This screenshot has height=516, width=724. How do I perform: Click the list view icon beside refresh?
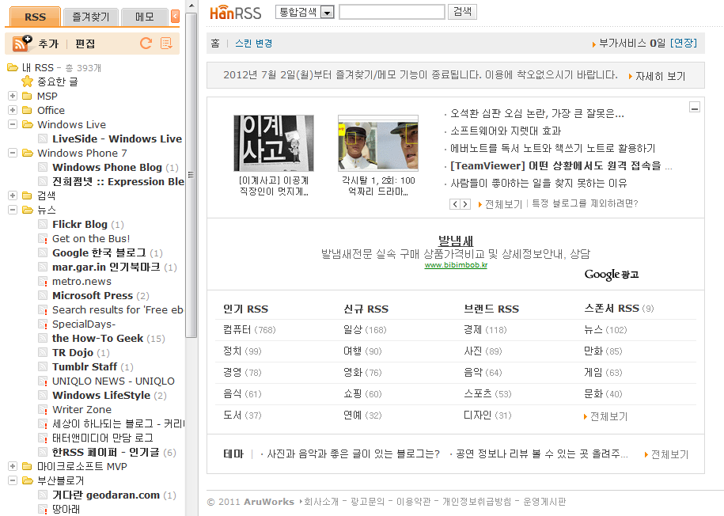[166, 44]
